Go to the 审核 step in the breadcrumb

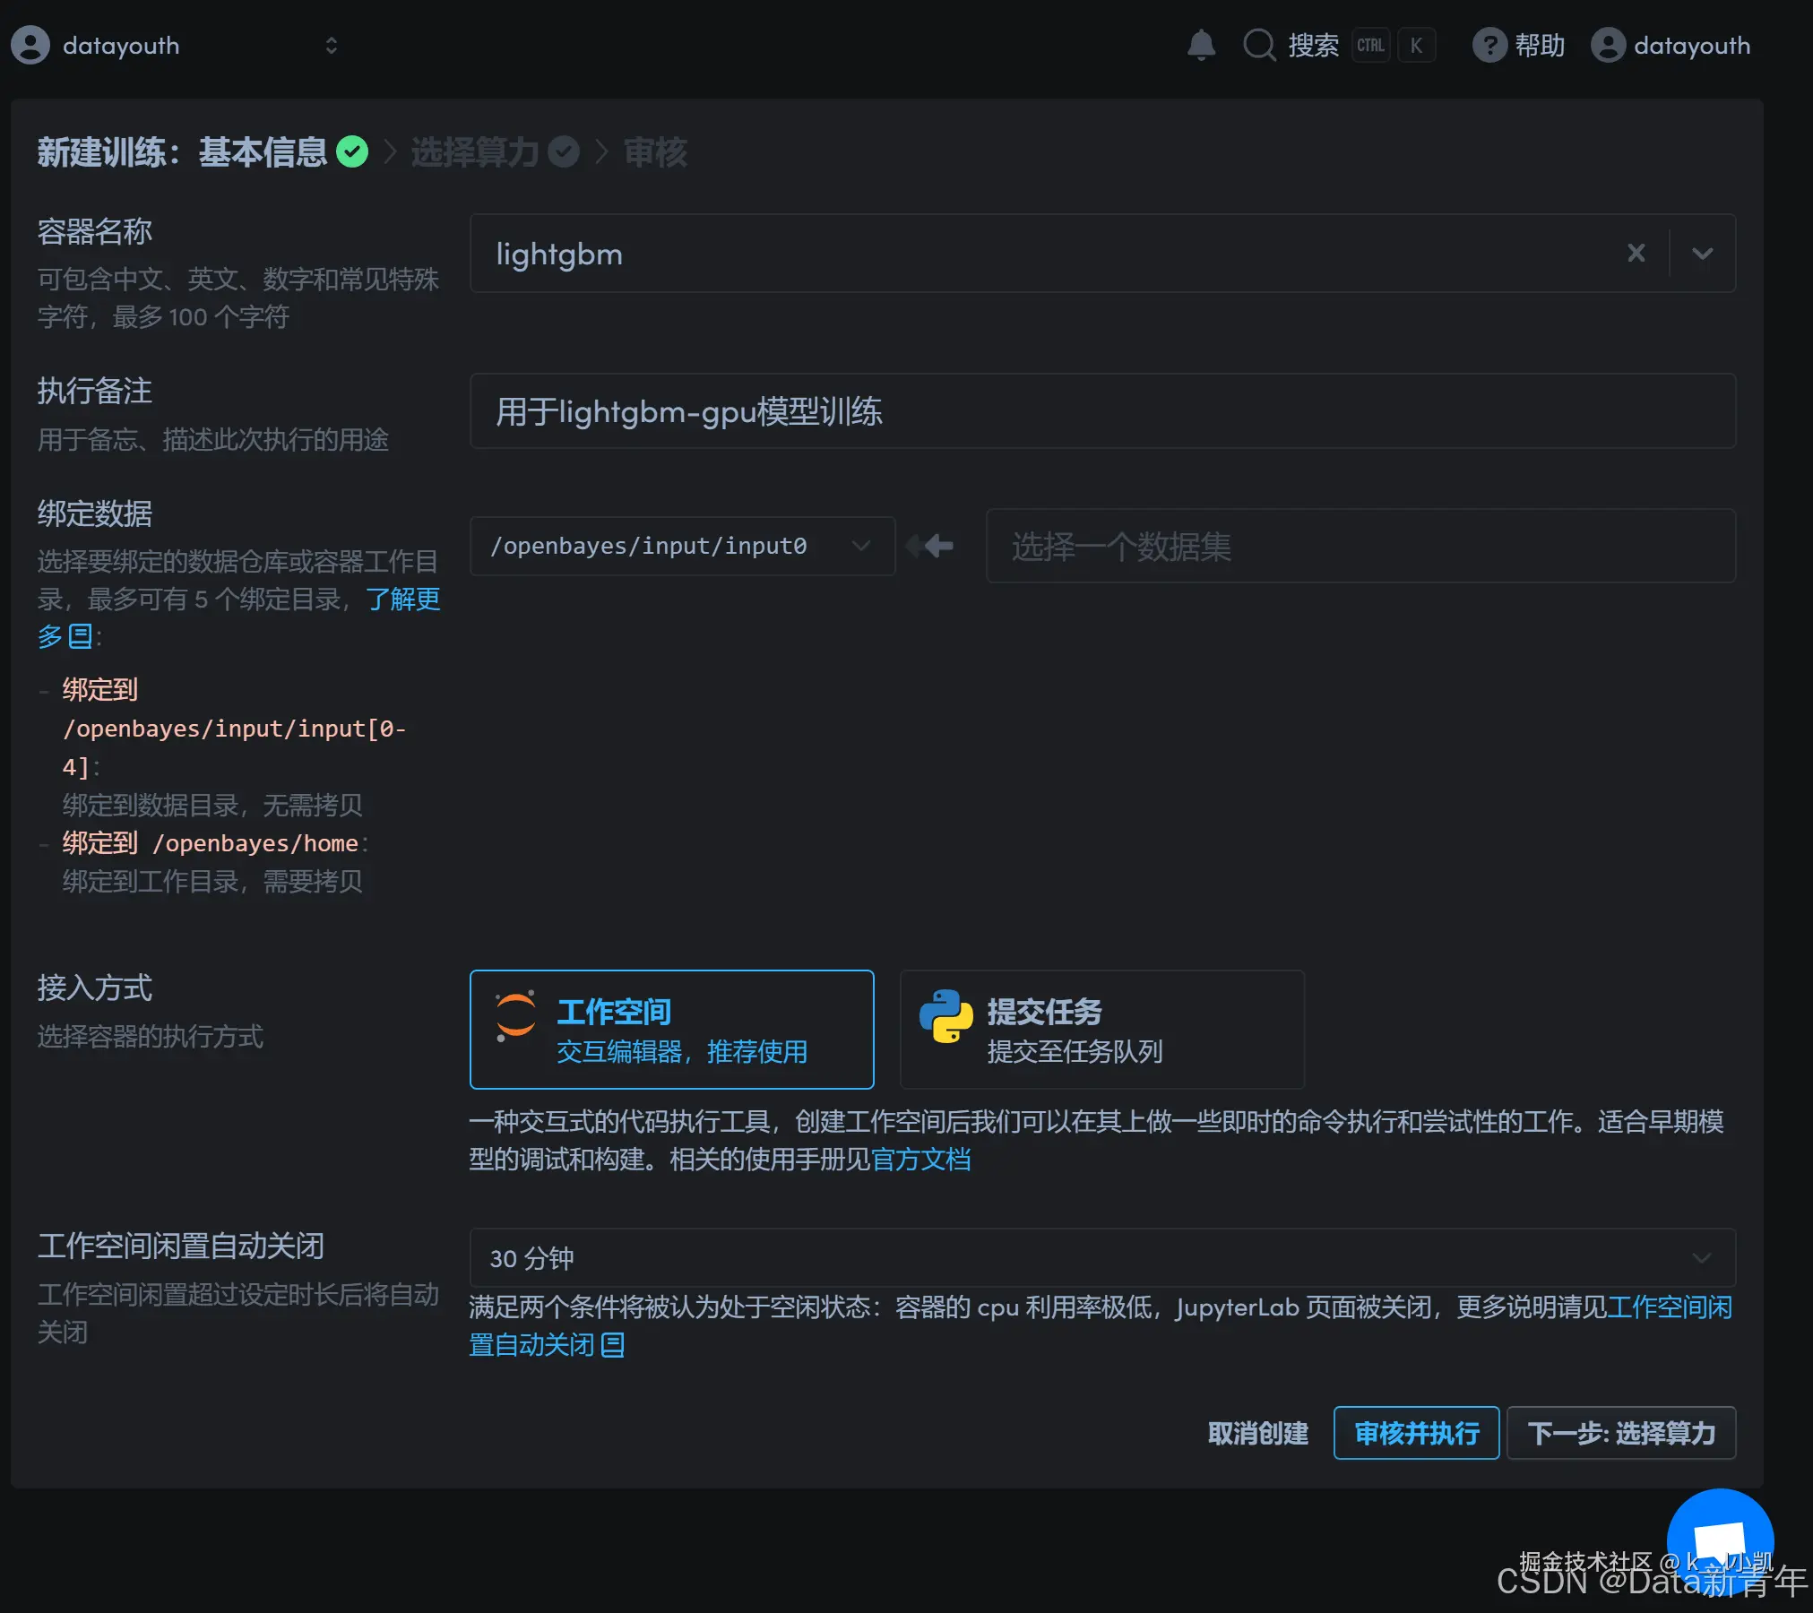(655, 152)
